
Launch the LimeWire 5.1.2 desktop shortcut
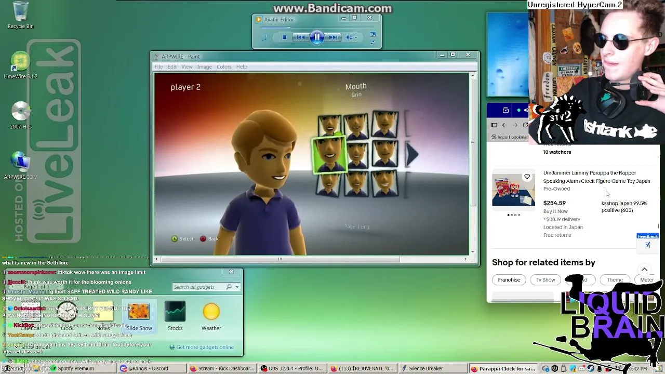[20, 65]
